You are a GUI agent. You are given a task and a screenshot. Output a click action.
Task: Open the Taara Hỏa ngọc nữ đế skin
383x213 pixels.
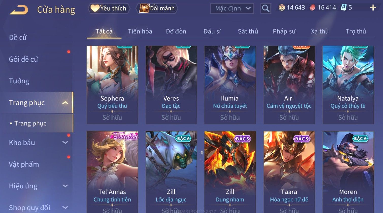[289, 172]
